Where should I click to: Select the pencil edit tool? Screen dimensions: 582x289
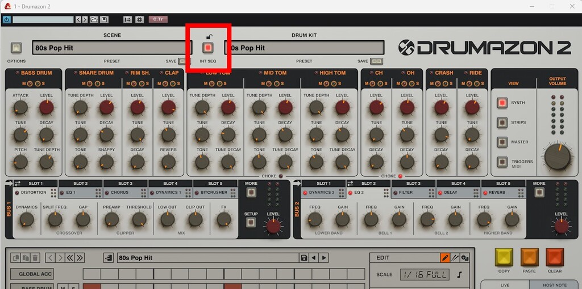[x=444, y=258]
